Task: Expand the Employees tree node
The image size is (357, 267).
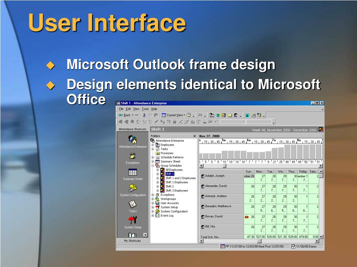Action: tap(153, 145)
